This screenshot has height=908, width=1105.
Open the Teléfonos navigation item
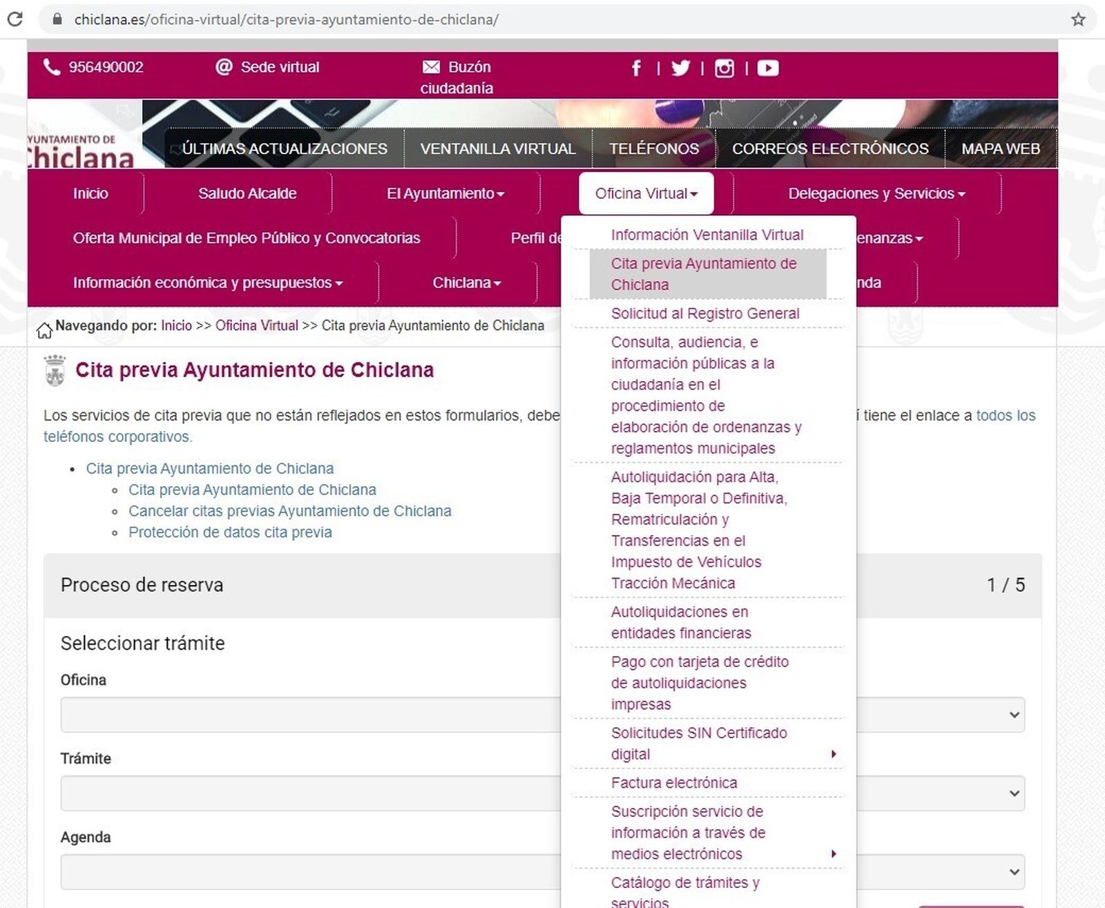click(653, 148)
